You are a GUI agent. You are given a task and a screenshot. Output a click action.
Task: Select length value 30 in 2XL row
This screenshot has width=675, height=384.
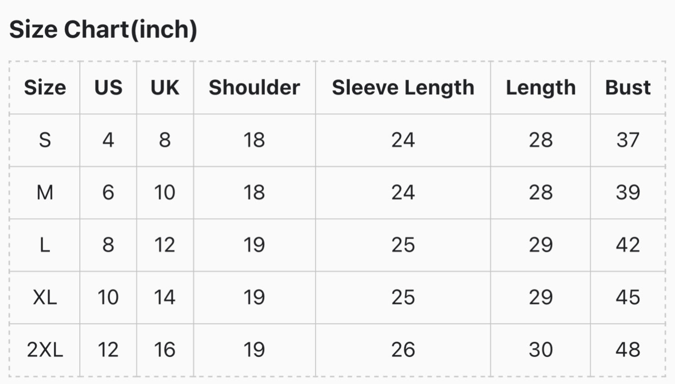(x=541, y=350)
